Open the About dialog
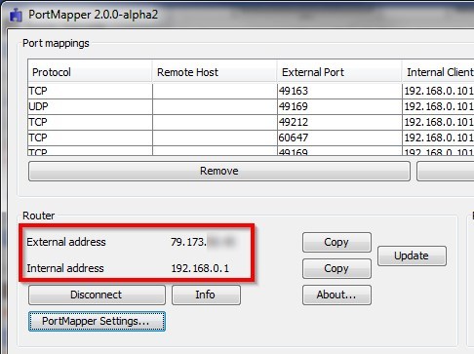The image size is (474, 354). [x=336, y=295]
